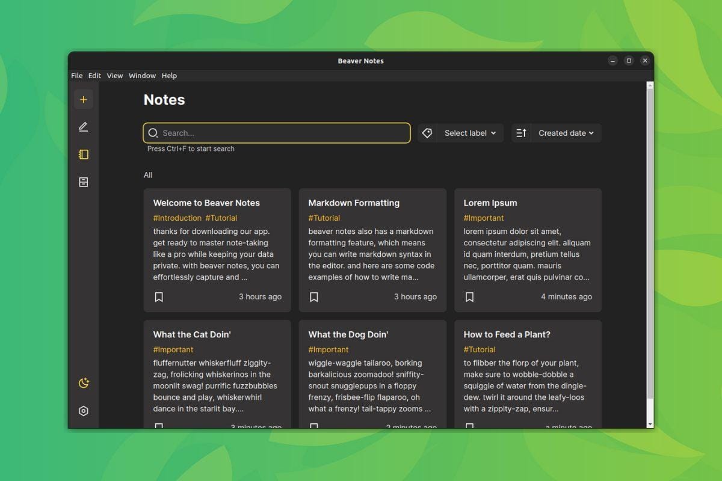The image size is (722, 481).
Task: Toggle dark mode with the moon icon
Action: tap(84, 382)
